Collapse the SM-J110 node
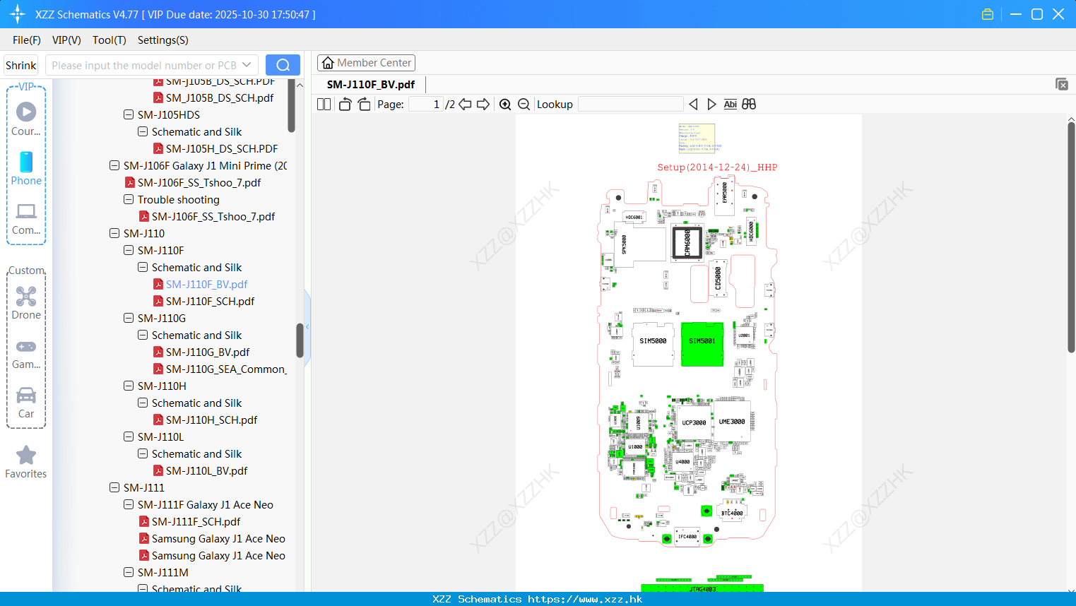 (x=114, y=233)
